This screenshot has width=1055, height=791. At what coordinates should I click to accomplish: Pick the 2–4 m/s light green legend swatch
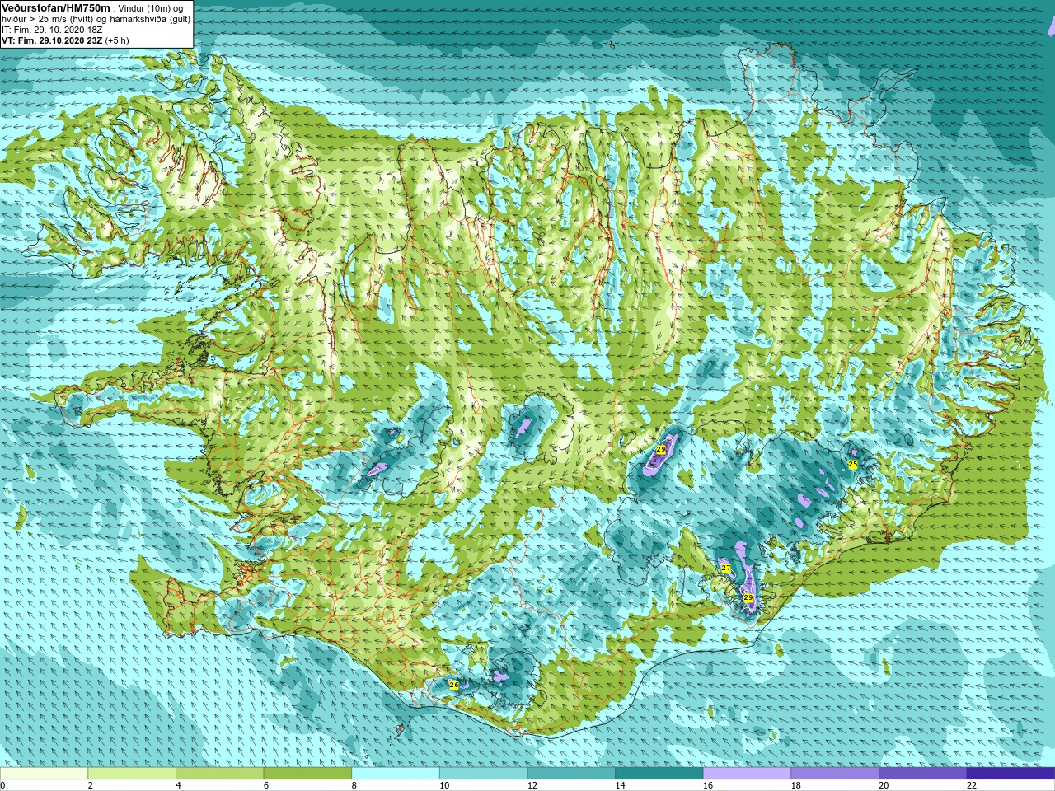point(132,773)
